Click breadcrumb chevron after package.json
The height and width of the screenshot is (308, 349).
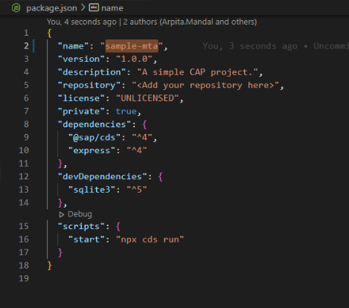pyautogui.click(x=83, y=7)
